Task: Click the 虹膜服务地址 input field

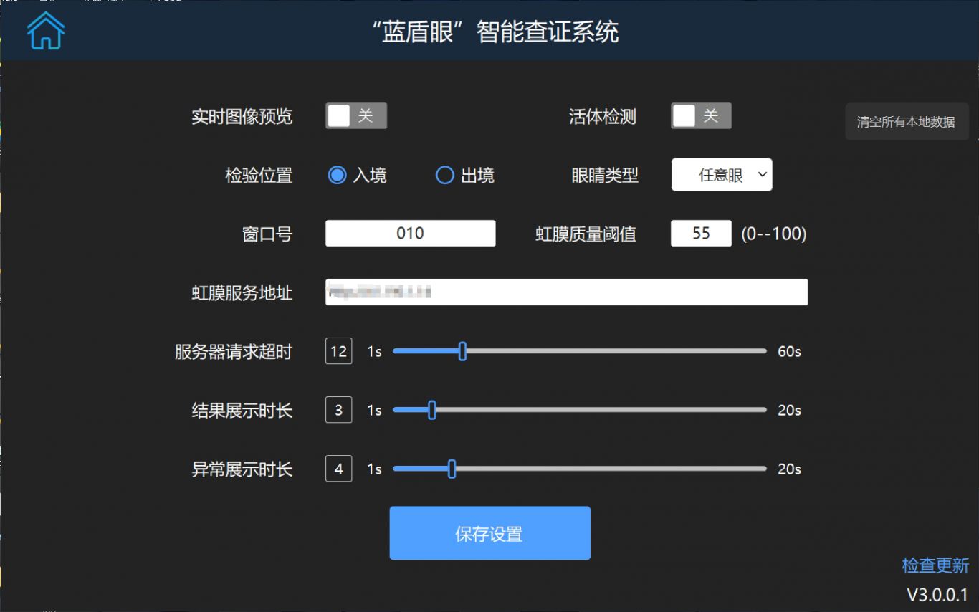Action: coord(566,292)
